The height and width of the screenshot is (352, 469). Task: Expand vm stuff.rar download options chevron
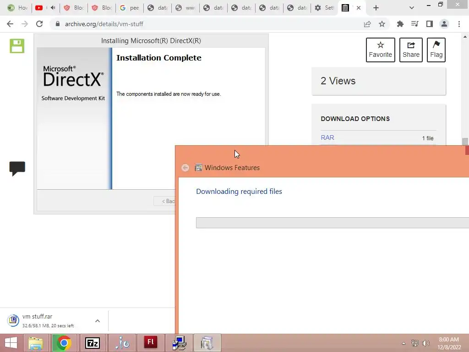click(98, 321)
